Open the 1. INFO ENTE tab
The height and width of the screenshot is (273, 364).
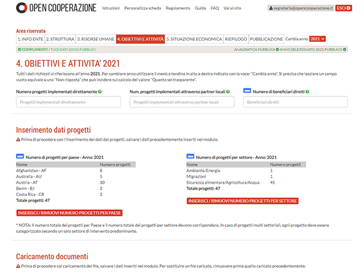click(x=30, y=39)
